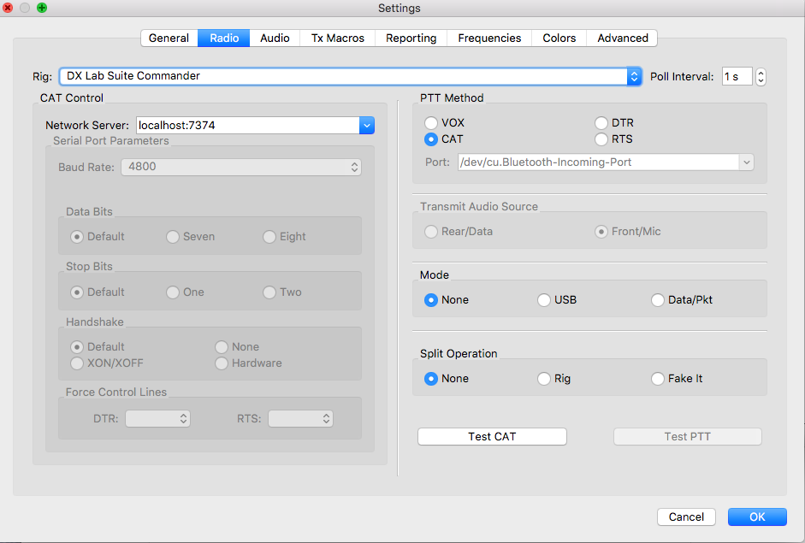Open the Reporting tab
The height and width of the screenshot is (543, 805).
point(411,38)
